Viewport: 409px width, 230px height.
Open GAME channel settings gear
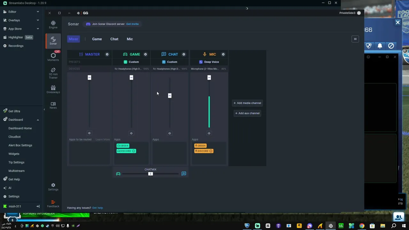145,54
